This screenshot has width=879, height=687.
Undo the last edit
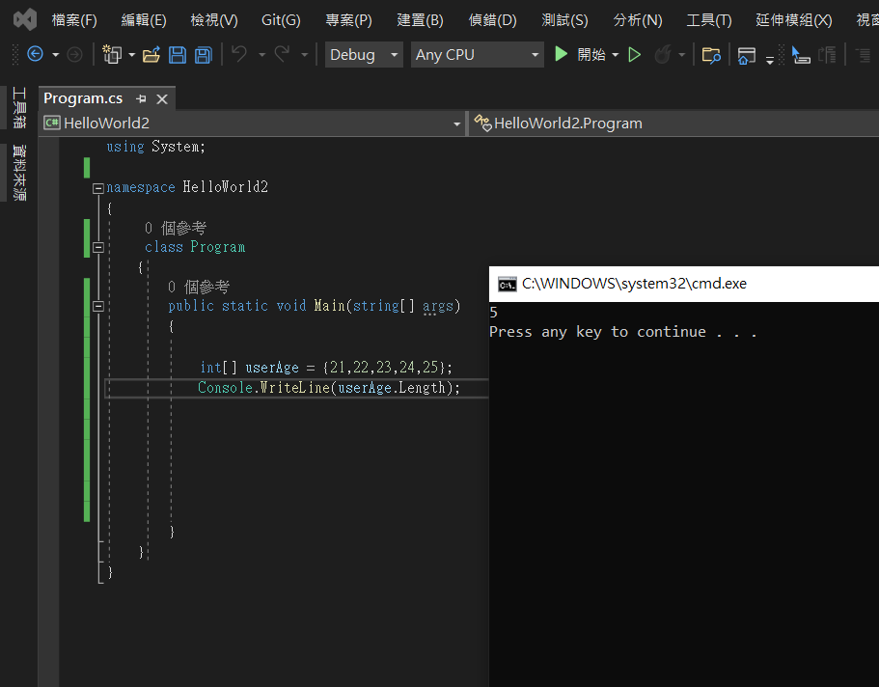(x=240, y=54)
